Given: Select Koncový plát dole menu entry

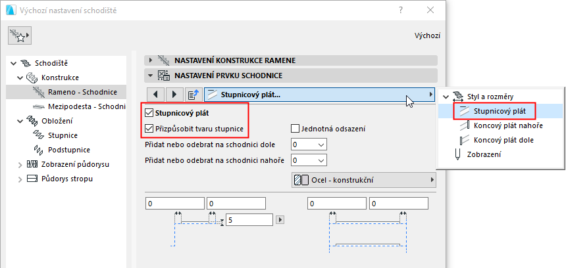Looking at the screenshot, I should pyautogui.click(x=503, y=140).
